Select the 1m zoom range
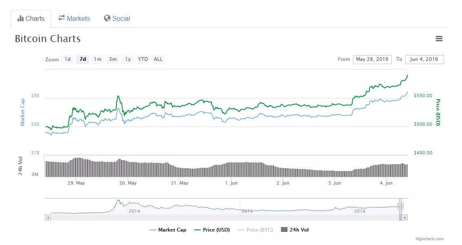Screen dimensions: 462x245 click(x=98, y=59)
